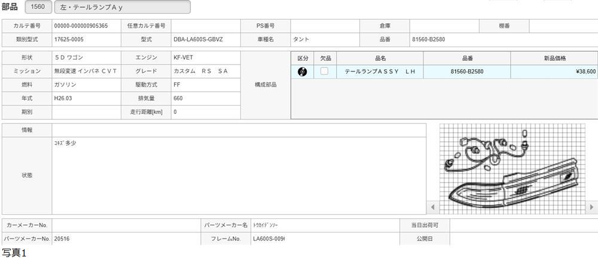Click the 状態 text area with ｺｷｽﾞ多少
Image resolution: width=598 pixels, height=263 pixels.
[x=239, y=175]
